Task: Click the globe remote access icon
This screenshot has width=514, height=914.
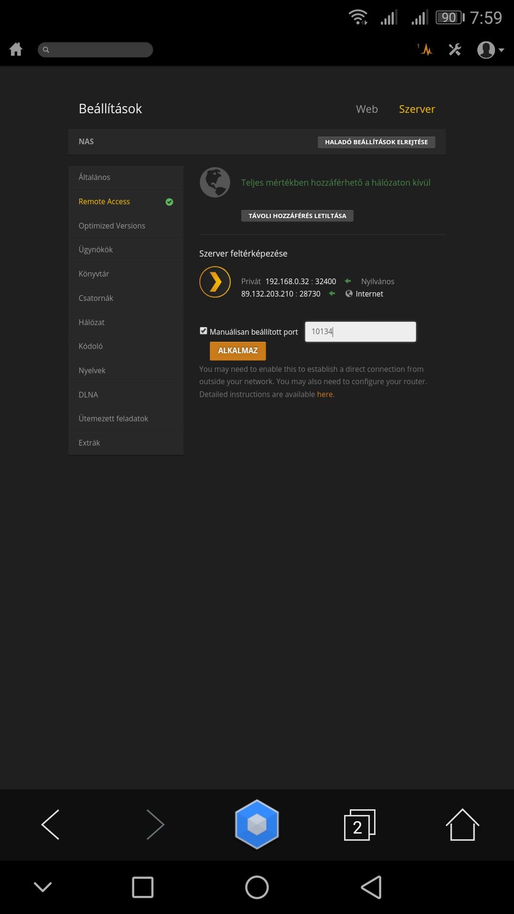Action: [x=215, y=182]
